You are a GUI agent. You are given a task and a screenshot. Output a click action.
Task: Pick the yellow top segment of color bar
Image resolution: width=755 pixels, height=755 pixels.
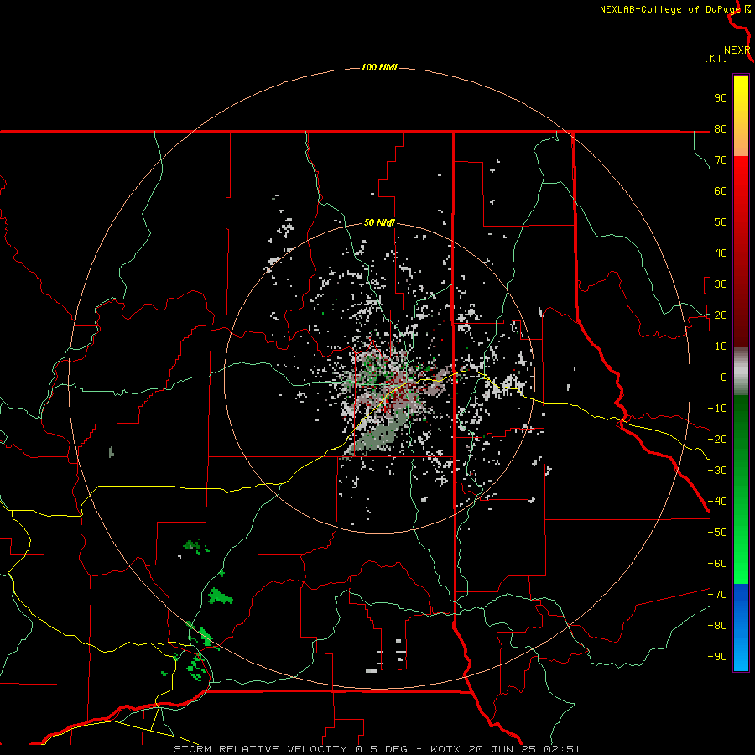pyautogui.click(x=741, y=116)
